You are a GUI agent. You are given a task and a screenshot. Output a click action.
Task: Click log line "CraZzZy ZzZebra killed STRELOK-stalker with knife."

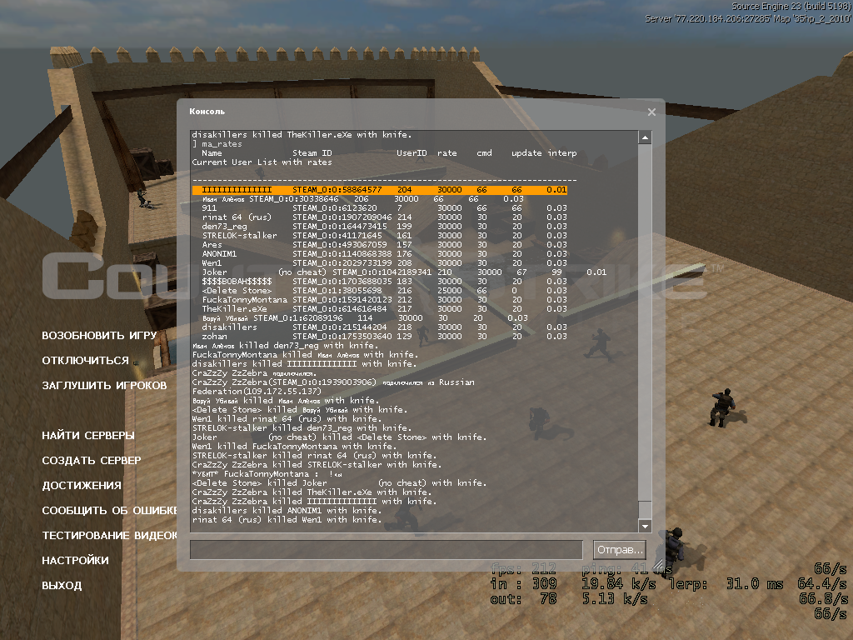pos(317,465)
